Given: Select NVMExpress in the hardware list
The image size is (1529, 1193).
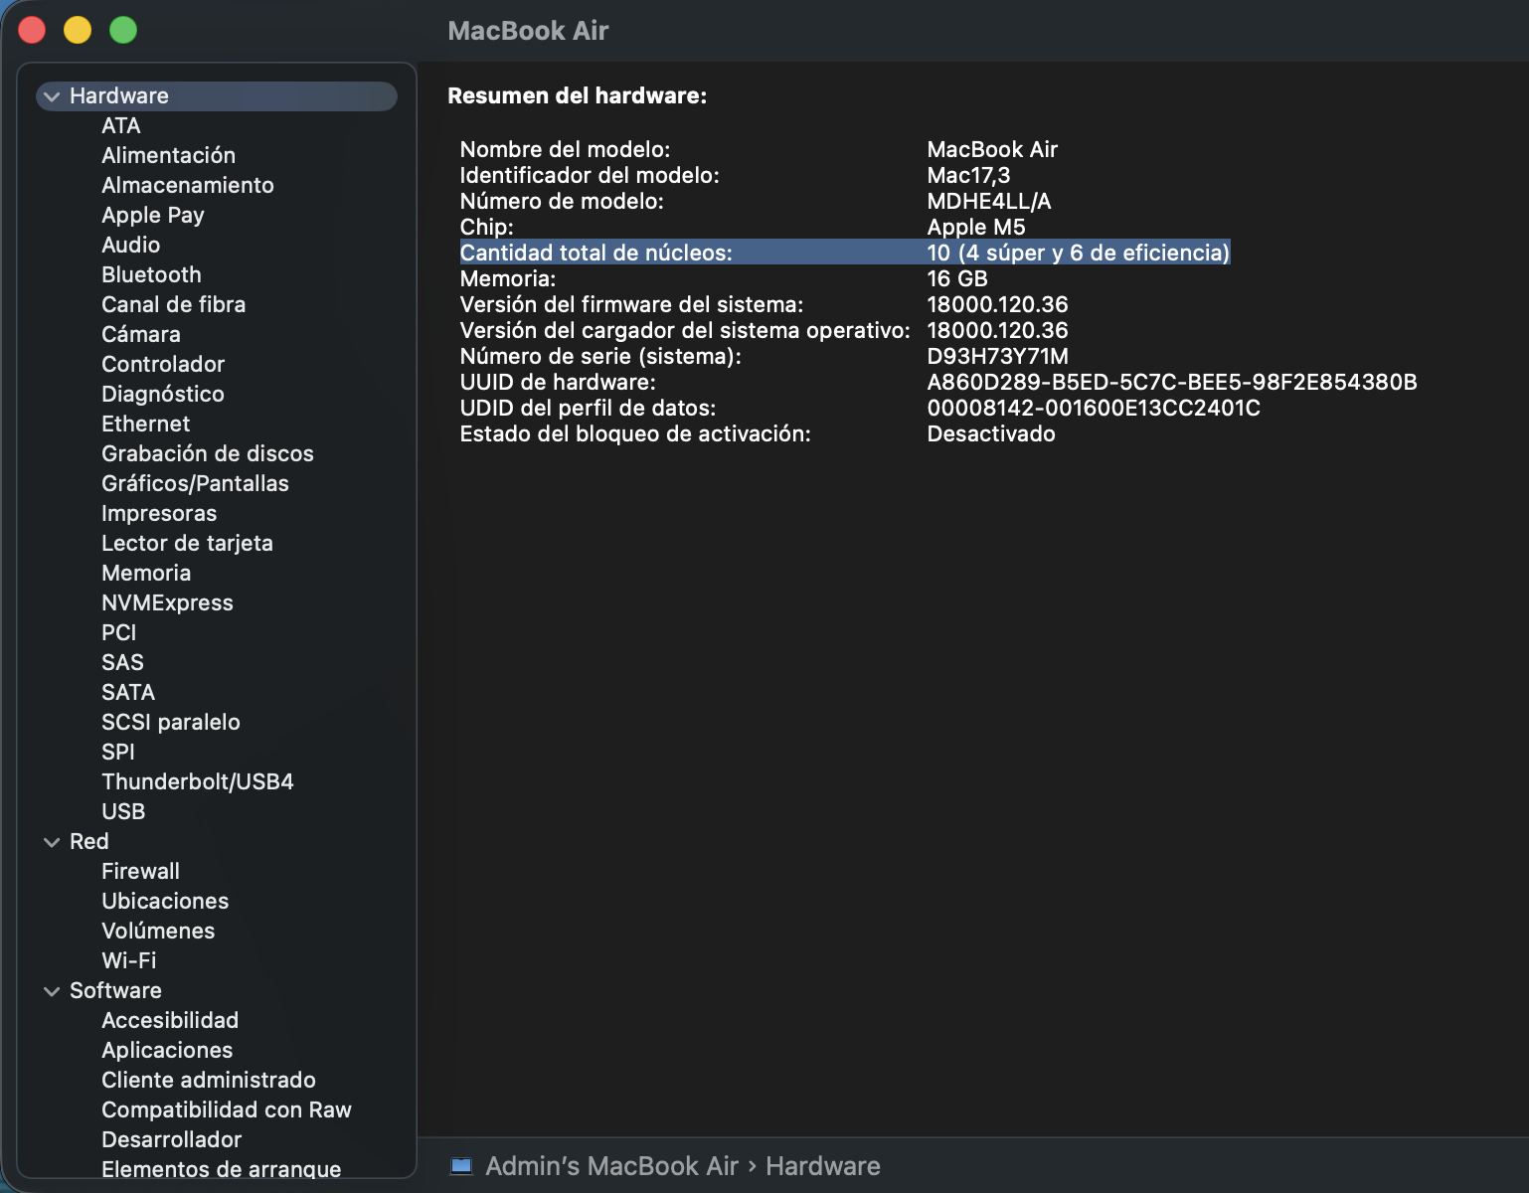Looking at the screenshot, I should click(x=167, y=602).
